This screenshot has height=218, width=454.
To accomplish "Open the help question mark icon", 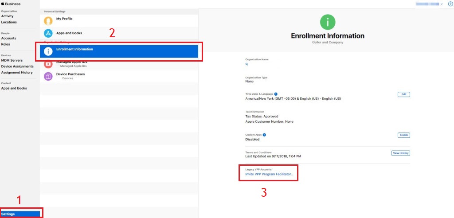I will click(x=450, y=4).
